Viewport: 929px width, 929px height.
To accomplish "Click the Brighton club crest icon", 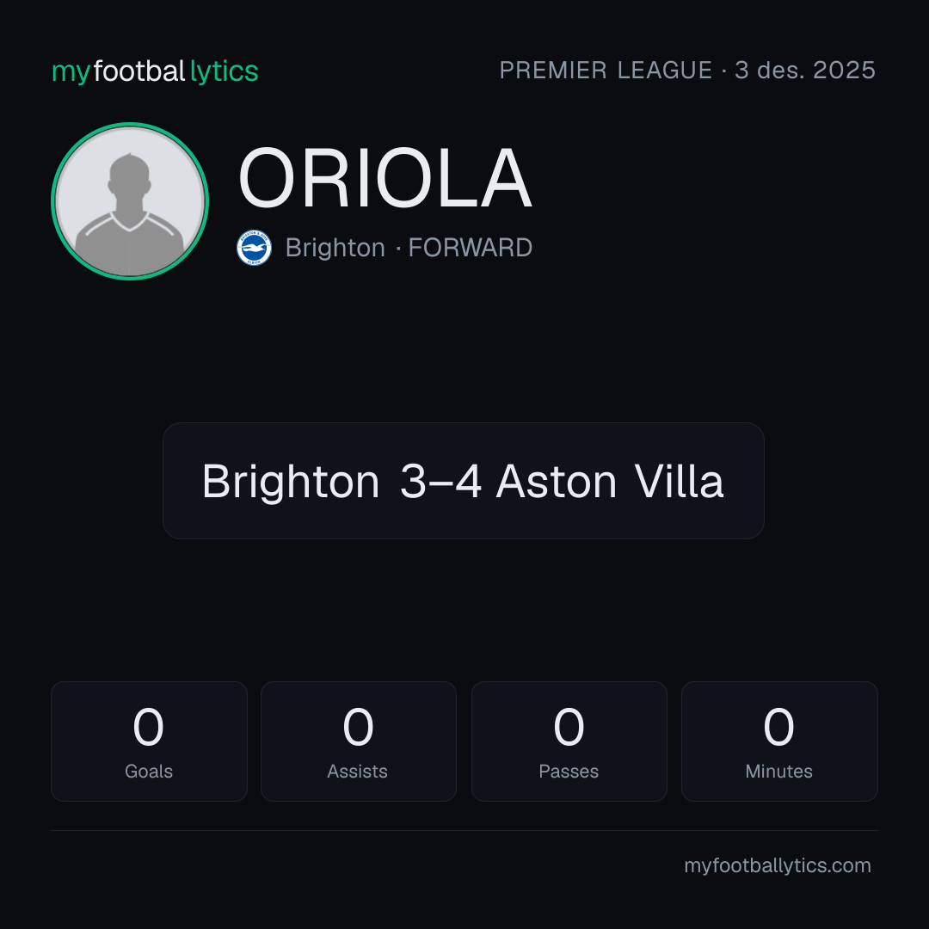I will 254,248.
